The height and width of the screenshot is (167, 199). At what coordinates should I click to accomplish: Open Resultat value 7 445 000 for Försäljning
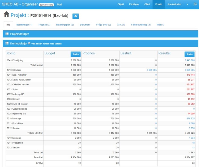click(x=190, y=60)
